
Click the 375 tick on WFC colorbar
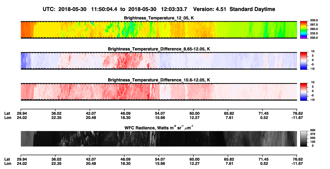pos(312,134)
